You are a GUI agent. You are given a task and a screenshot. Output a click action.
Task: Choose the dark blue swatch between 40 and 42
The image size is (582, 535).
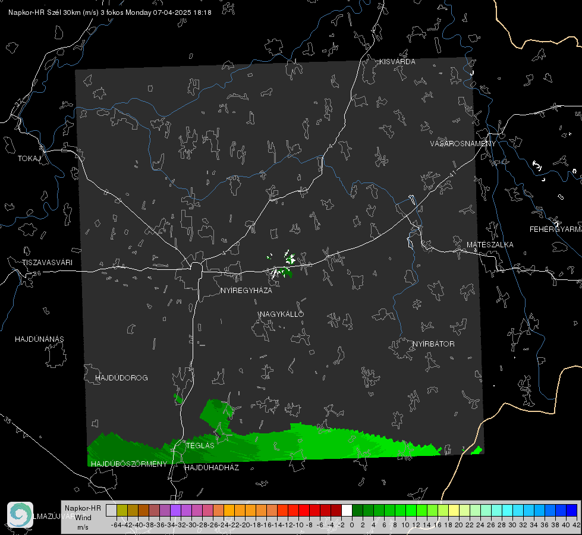572,511
